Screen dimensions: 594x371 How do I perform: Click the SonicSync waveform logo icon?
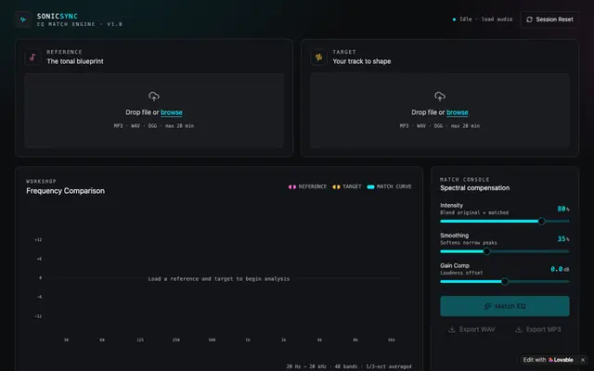click(x=23, y=19)
